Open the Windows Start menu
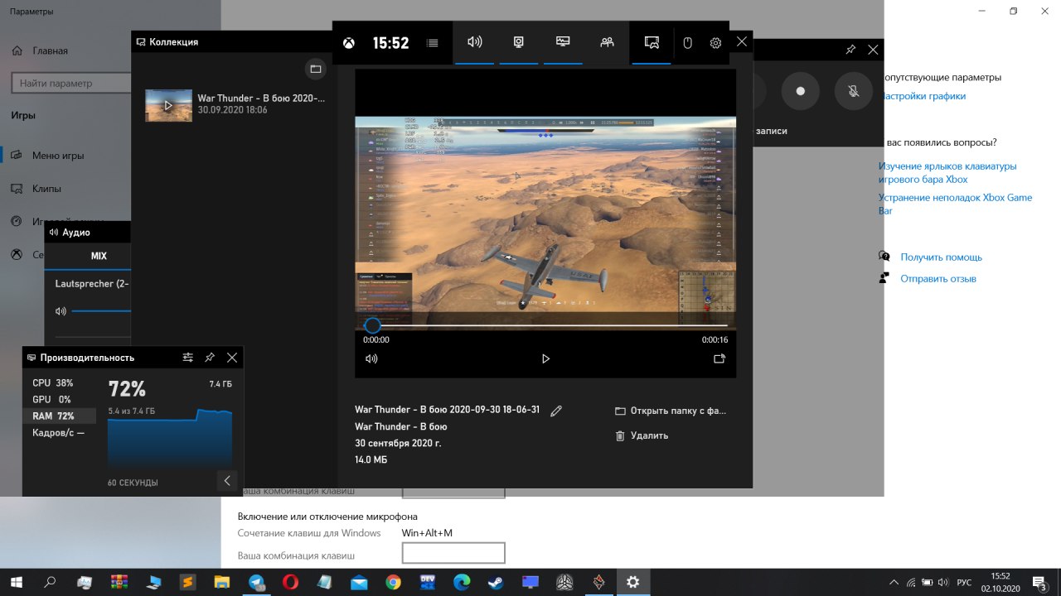The height and width of the screenshot is (596, 1061). pos(15,582)
